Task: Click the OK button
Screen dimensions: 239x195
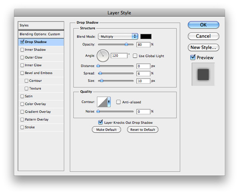Action: (x=203, y=25)
